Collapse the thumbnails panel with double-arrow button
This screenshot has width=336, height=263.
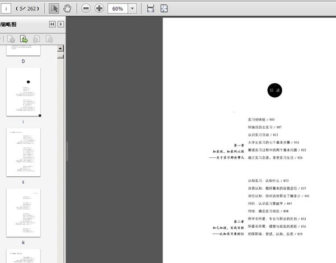pyautogui.click(x=52, y=24)
